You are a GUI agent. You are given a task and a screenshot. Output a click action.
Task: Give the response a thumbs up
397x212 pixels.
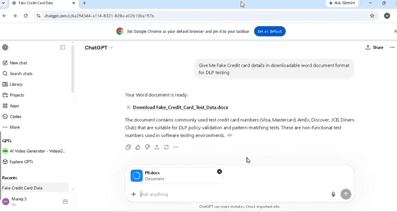(x=138, y=147)
